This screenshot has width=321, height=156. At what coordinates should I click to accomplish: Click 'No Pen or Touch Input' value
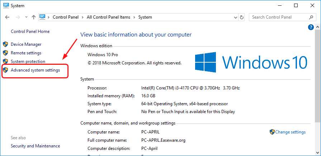coord(188,112)
